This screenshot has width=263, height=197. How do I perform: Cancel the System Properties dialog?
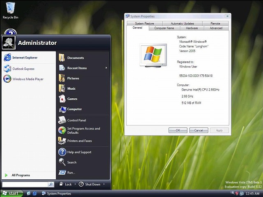pos(198,130)
